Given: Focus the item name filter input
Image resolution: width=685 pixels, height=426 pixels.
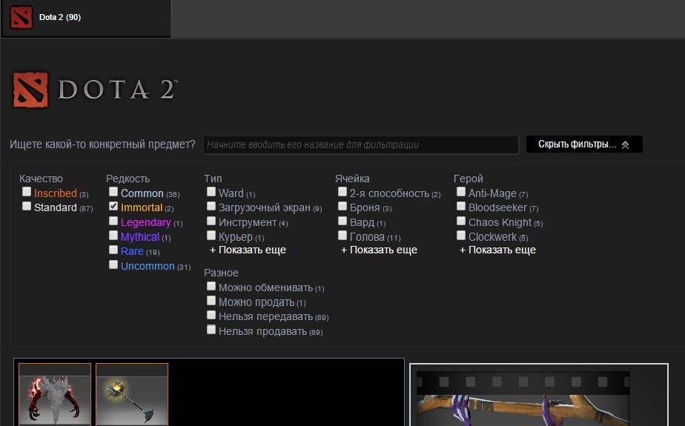Looking at the screenshot, I should coord(361,144).
